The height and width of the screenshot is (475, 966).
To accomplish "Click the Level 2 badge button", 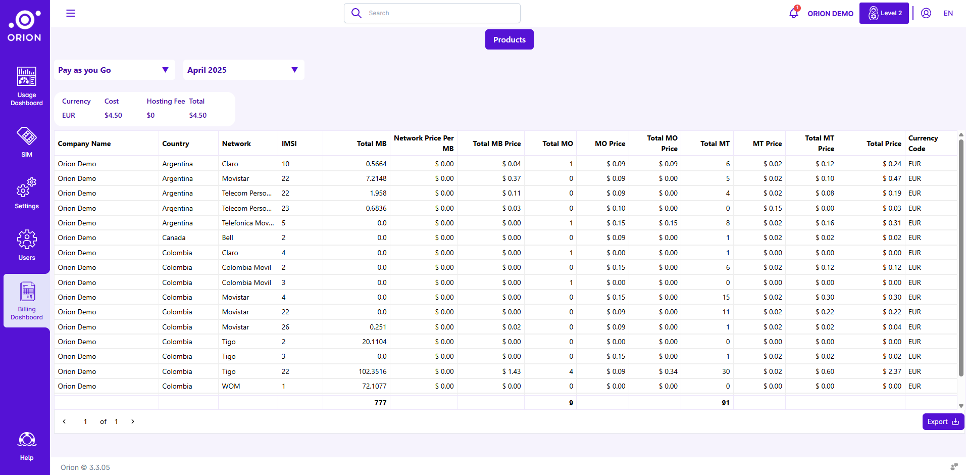I will [x=884, y=13].
